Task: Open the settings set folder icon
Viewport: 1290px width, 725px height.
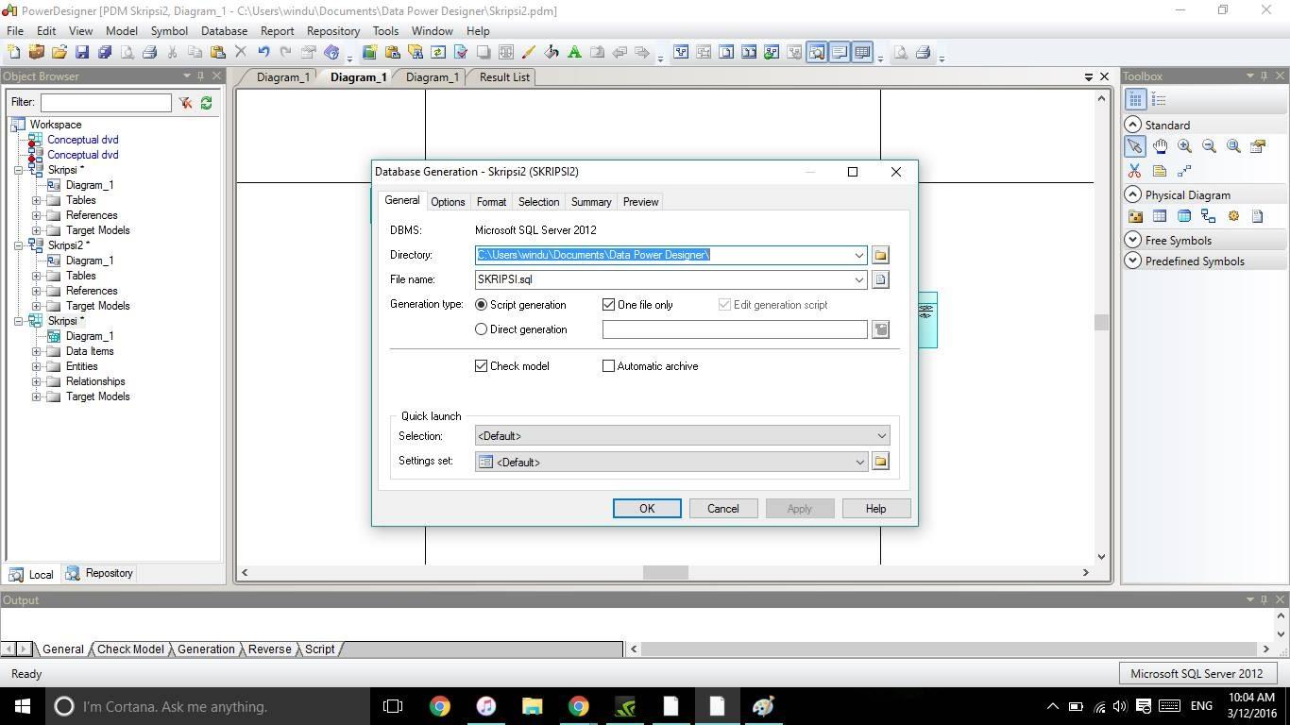Action: 880,461
